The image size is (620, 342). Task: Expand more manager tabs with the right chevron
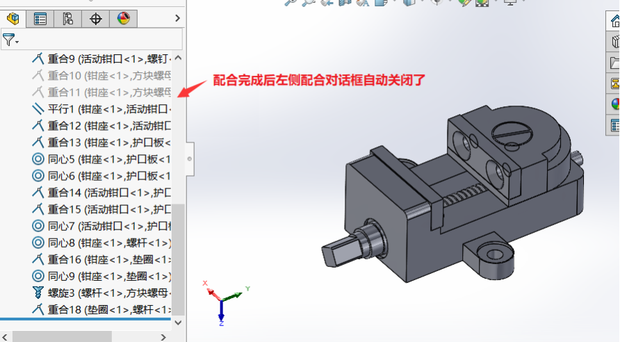point(177,18)
